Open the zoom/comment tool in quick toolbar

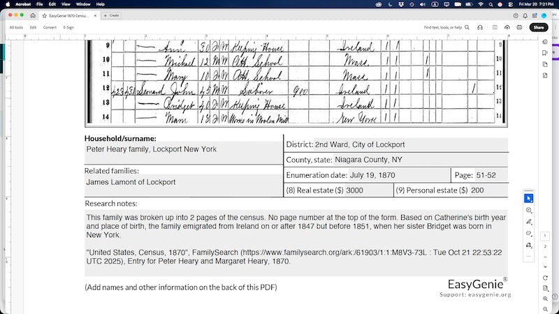point(529,210)
